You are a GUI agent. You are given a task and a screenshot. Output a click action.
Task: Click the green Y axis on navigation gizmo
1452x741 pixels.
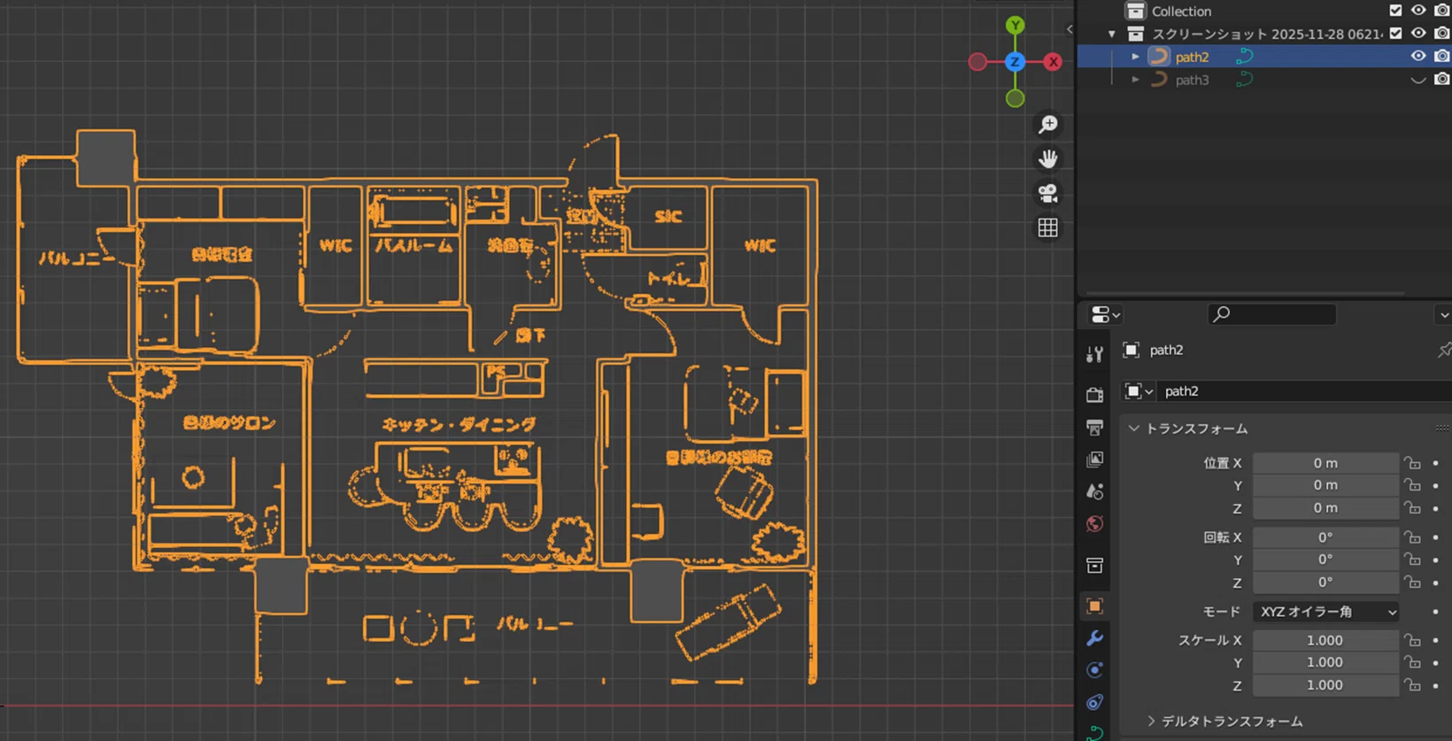coord(1016,25)
